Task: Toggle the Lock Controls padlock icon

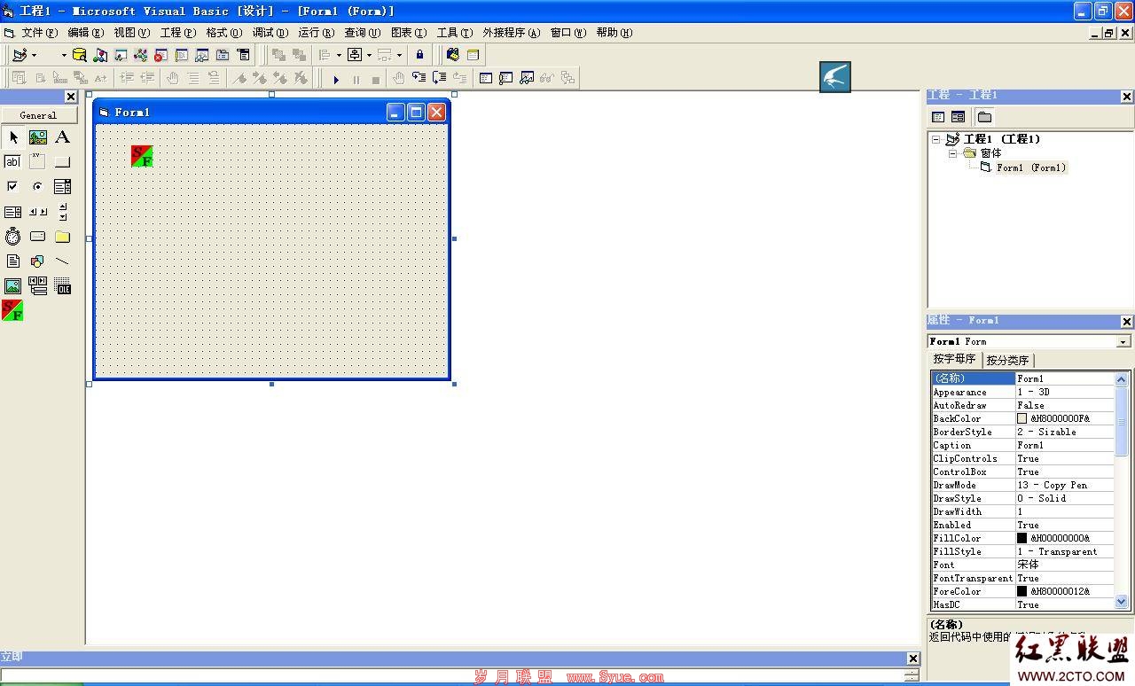Action: [420, 55]
